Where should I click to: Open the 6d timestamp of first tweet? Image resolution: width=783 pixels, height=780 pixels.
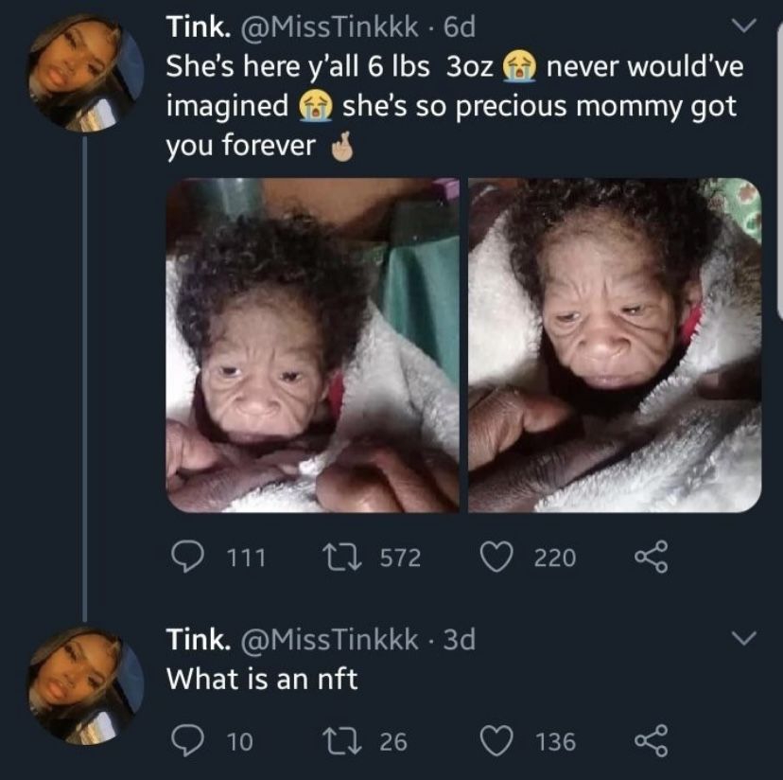pyautogui.click(x=460, y=27)
